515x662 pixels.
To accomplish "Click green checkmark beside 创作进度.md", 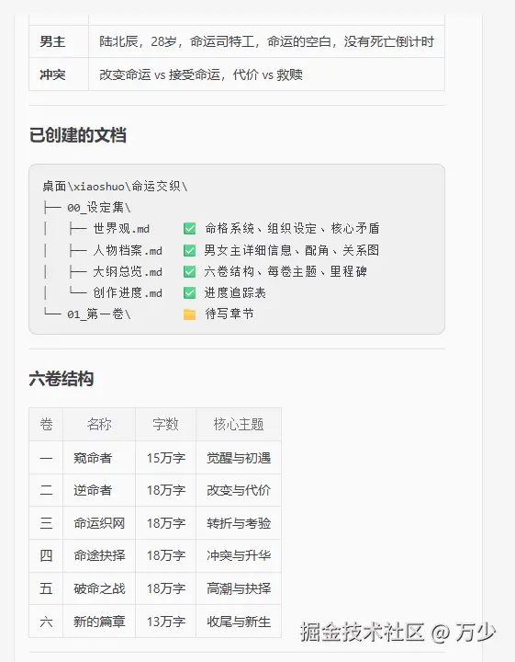I will (x=190, y=292).
